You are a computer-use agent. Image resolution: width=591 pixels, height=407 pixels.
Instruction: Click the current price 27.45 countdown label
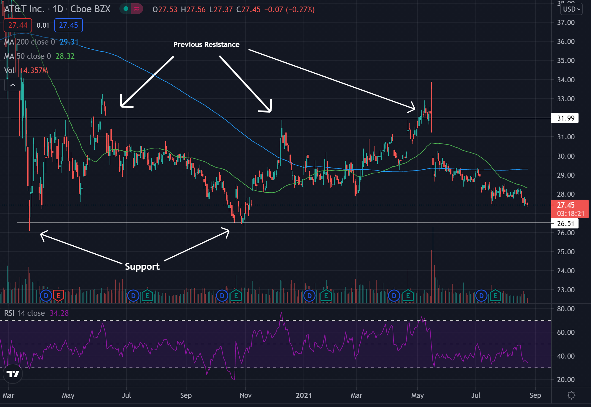(x=570, y=209)
